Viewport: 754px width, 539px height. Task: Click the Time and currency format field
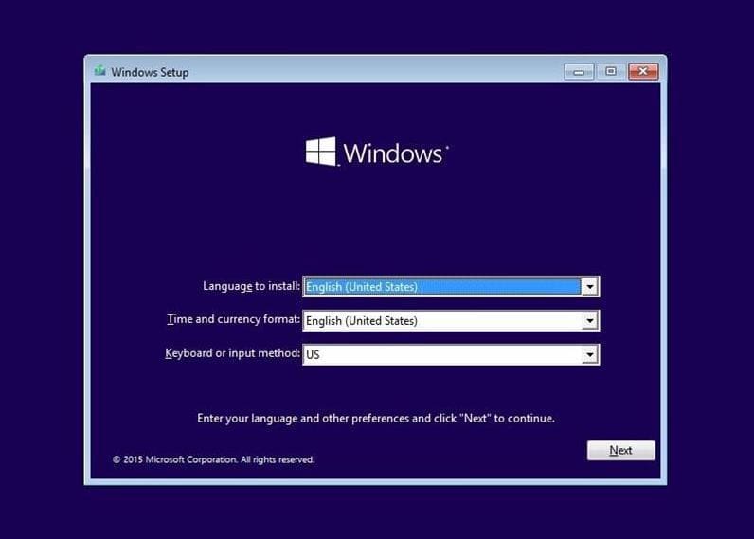441,321
